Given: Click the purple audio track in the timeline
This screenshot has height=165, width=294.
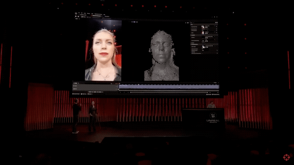Looking at the screenshot, I should click(x=169, y=87).
